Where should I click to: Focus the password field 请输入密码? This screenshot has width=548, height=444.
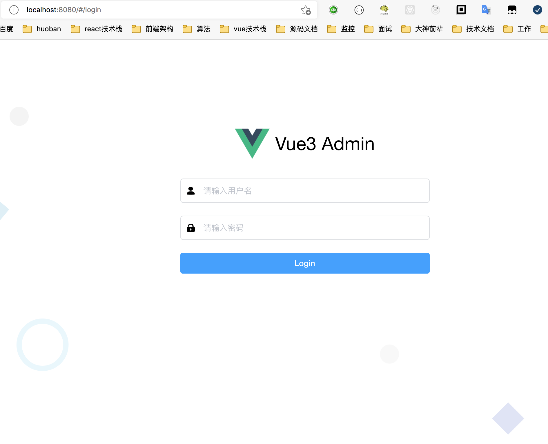coord(305,228)
